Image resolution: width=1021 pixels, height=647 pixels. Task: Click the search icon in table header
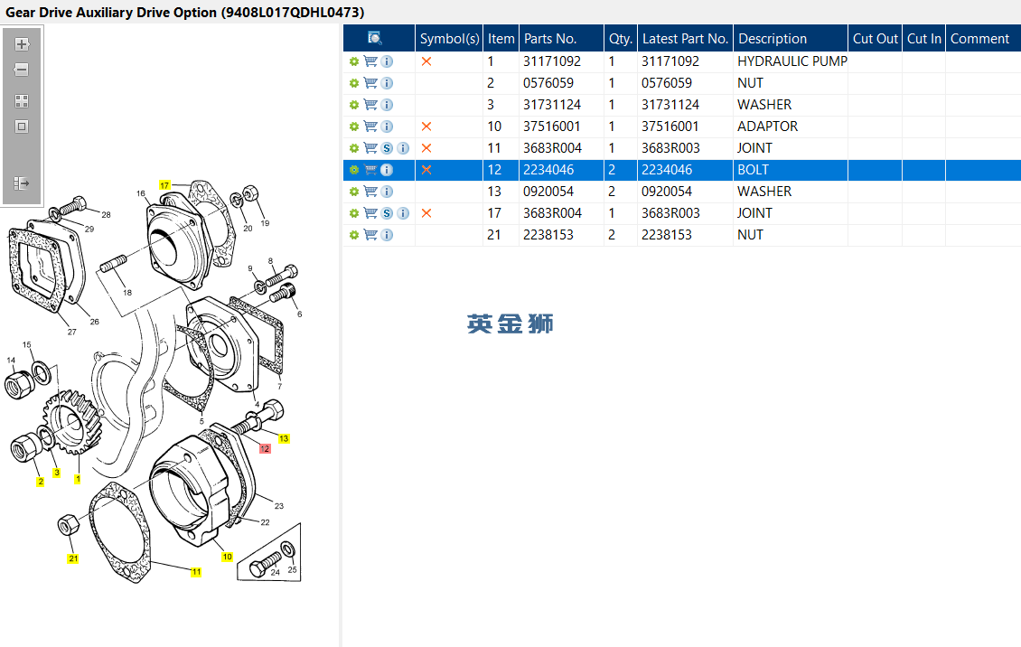click(375, 38)
